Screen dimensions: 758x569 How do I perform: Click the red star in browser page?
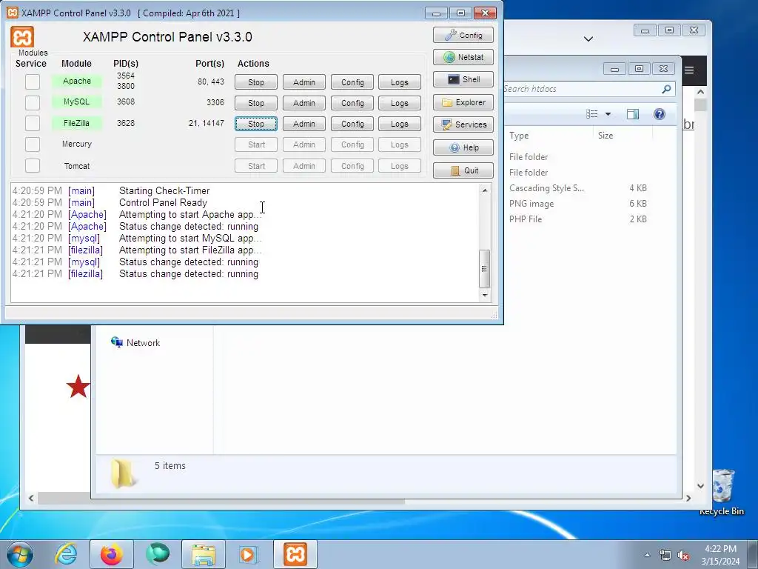78,387
